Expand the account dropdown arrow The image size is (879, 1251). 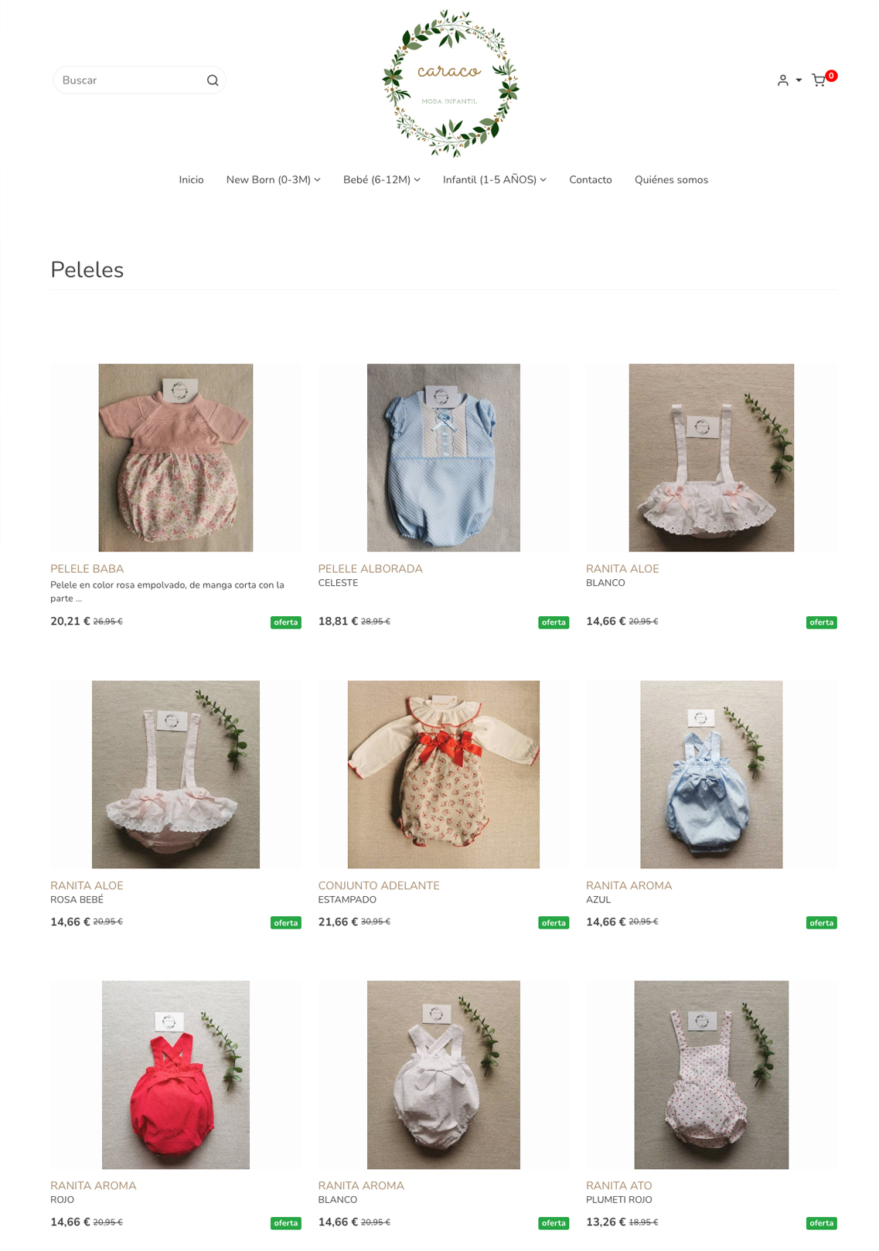tap(799, 80)
